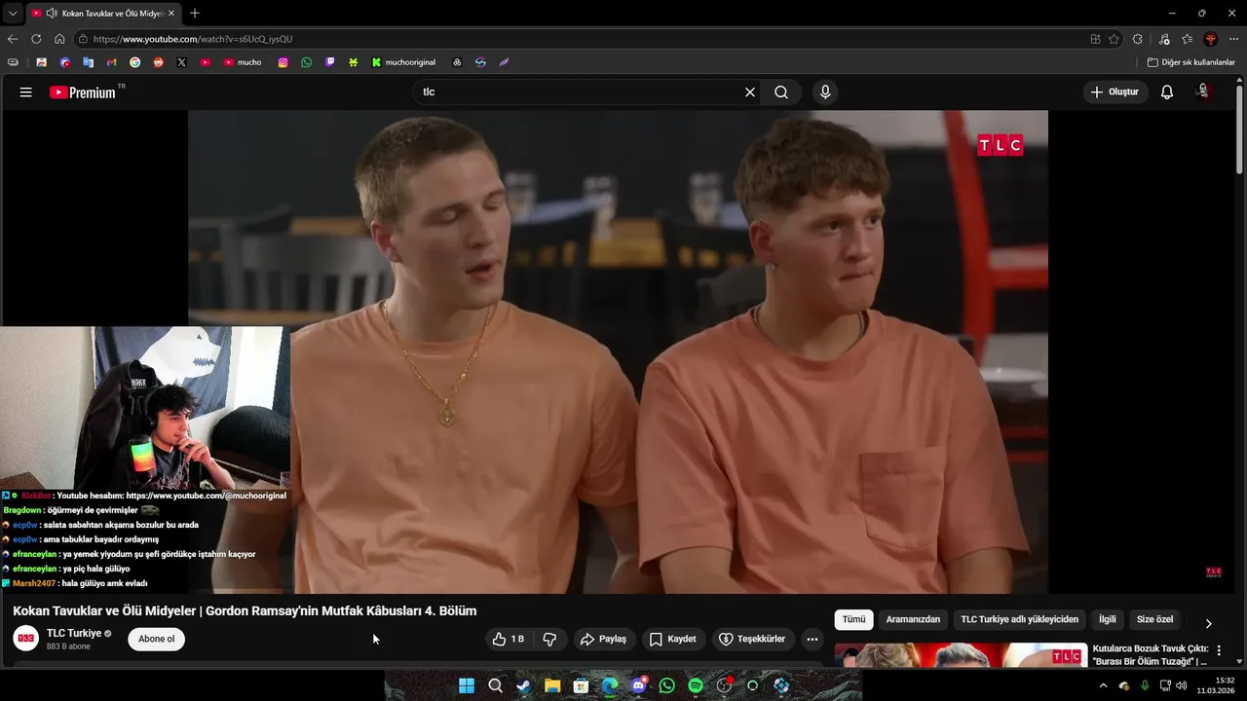Image resolution: width=1247 pixels, height=701 pixels.
Task: Click the page vertical scrollbar
Action: pos(1239,131)
